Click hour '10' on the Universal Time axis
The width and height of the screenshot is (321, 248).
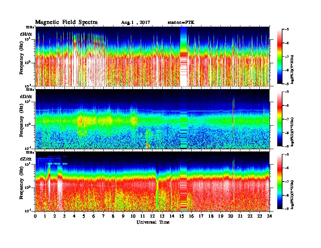click(133, 216)
